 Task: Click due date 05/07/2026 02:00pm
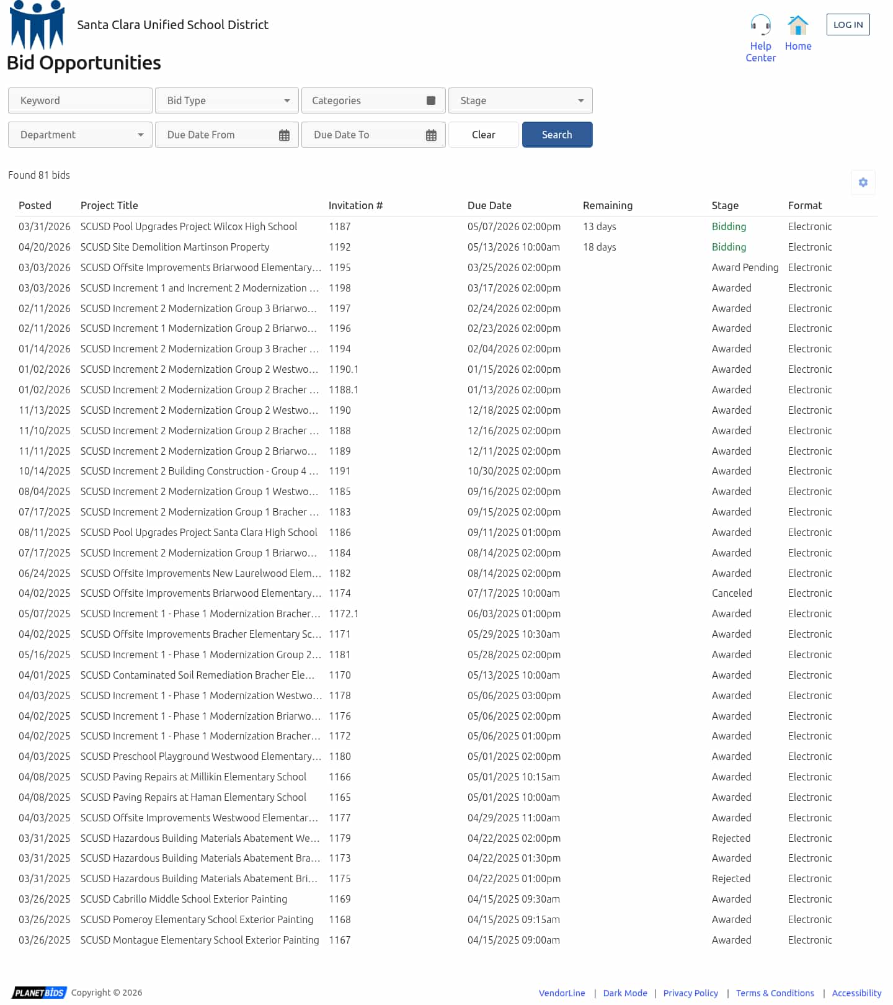tap(514, 226)
